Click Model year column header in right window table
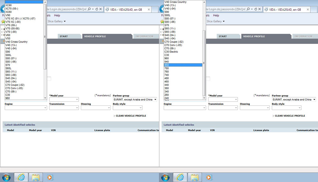The height and width of the screenshot is (182, 318). (194, 130)
